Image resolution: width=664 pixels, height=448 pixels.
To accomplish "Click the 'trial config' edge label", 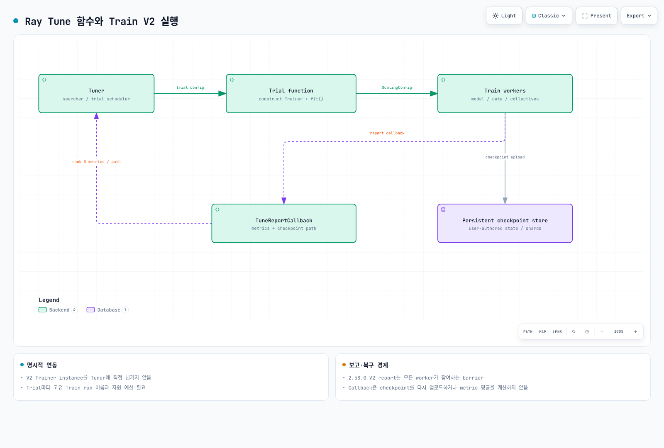I will 190,88.
